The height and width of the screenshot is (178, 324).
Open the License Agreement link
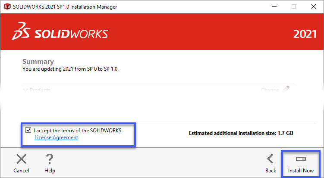[x=56, y=137]
